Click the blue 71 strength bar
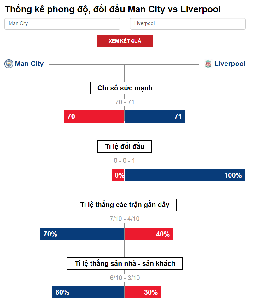The width and height of the screenshot is (263, 306). point(155,117)
